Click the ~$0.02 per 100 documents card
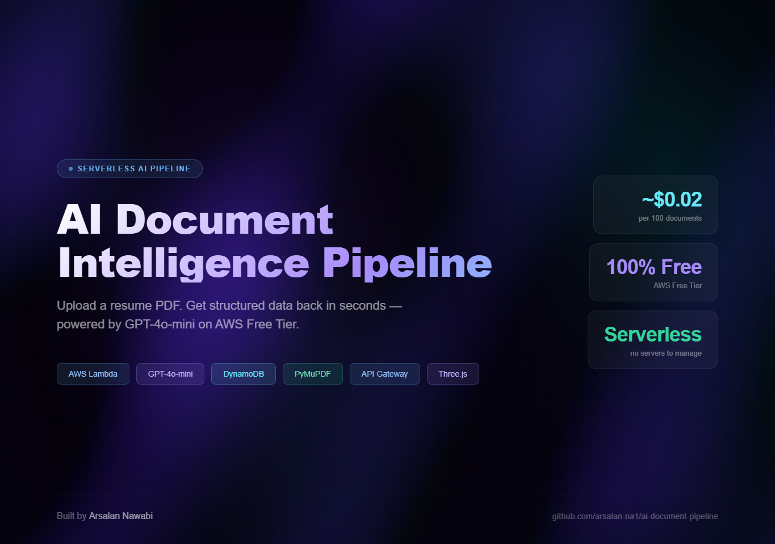Screen dimensions: 775x544 pyautogui.click(x=656, y=205)
